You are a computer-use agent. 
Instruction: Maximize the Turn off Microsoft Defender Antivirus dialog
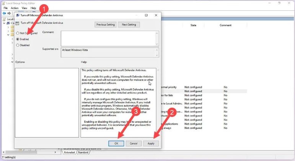[x=146, y=15]
